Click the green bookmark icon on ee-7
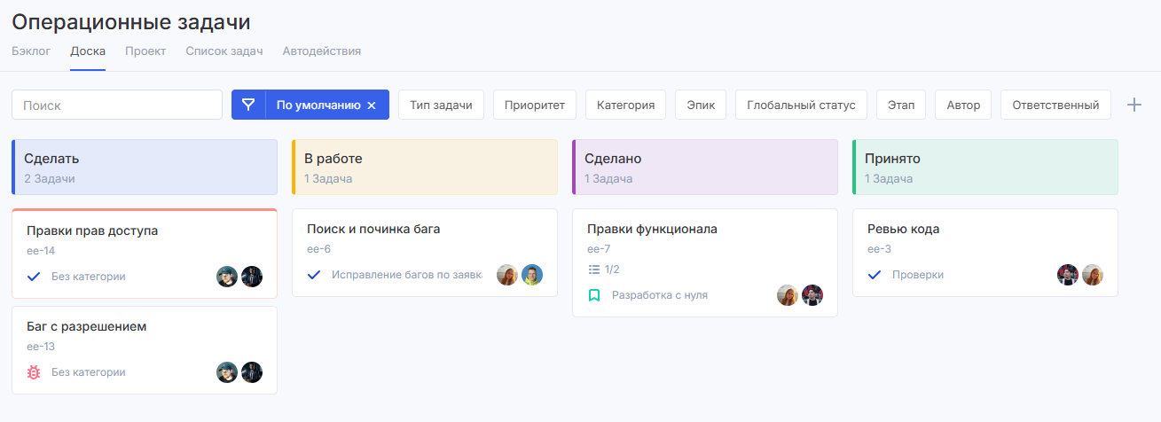This screenshot has height=422, width=1161. tap(594, 295)
